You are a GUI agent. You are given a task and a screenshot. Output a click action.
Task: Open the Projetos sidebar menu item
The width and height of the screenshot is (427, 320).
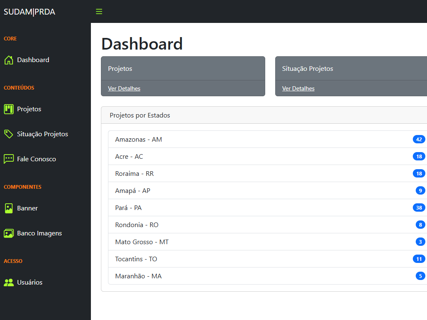(29, 109)
